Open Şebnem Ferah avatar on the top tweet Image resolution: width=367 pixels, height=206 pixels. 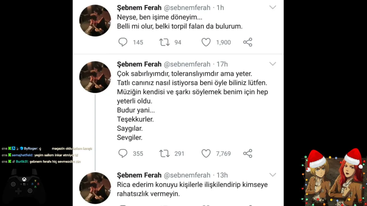coord(95,20)
